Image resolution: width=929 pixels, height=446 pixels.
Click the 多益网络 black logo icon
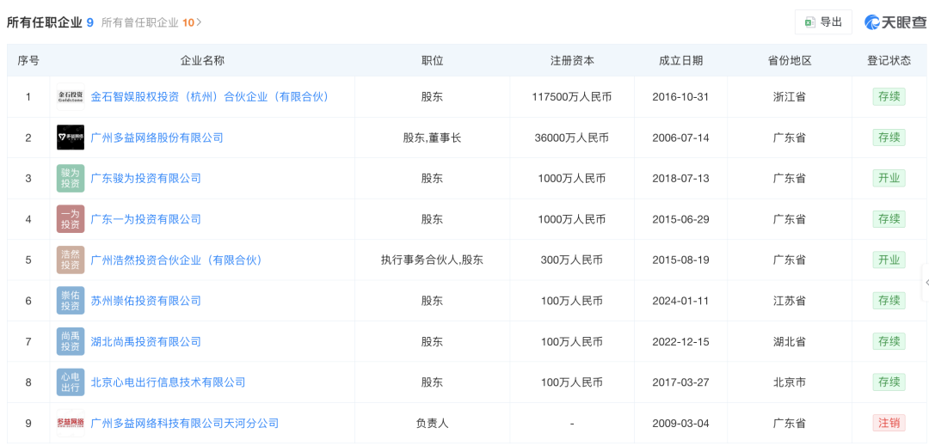pyautogui.click(x=71, y=137)
